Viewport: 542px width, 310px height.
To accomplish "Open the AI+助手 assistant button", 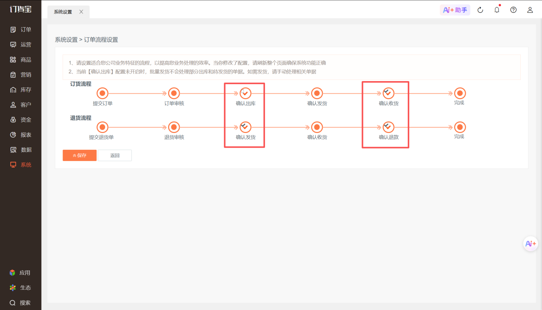I will (x=455, y=10).
